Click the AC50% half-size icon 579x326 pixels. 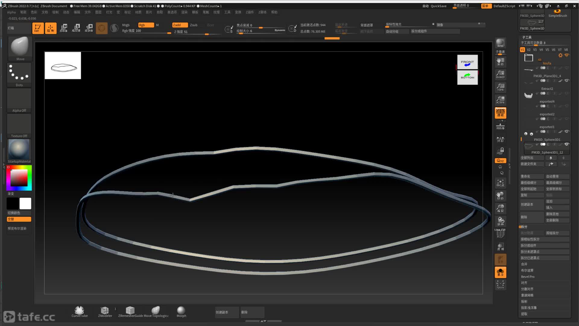[x=500, y=100]
